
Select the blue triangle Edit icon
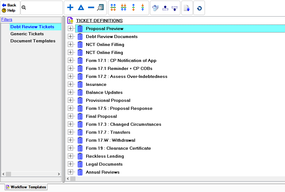(81, 7)
